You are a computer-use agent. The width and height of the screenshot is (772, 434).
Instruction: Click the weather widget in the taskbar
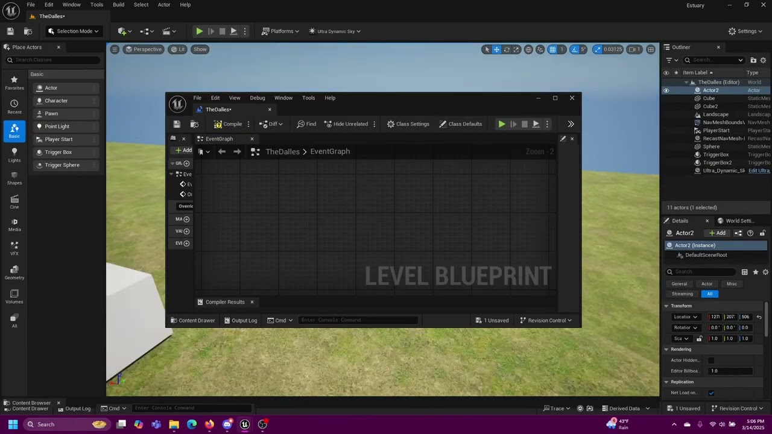click(618, 424)
